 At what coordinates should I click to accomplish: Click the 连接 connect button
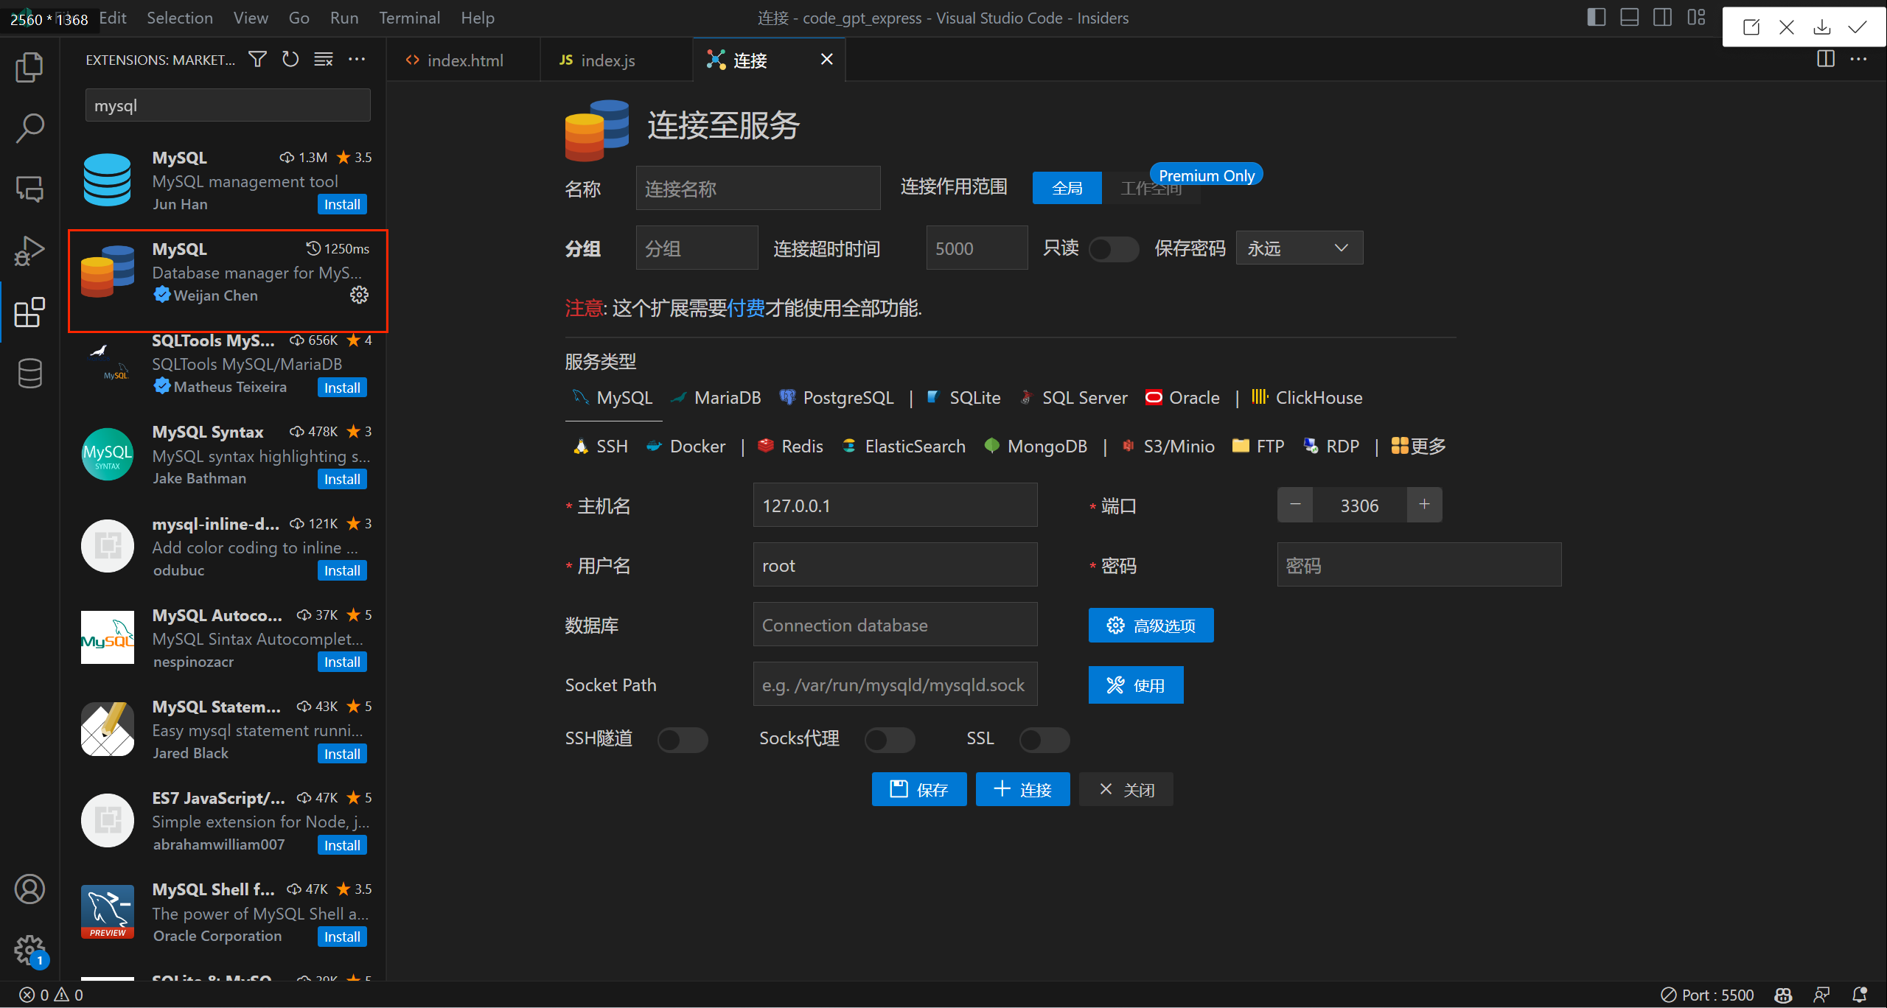click(1022, 790)
